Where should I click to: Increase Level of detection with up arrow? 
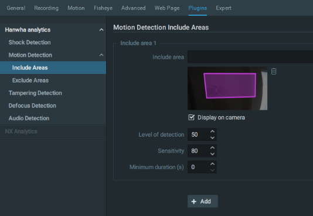212,131
